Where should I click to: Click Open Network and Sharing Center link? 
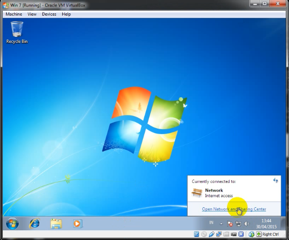[234, 209]
